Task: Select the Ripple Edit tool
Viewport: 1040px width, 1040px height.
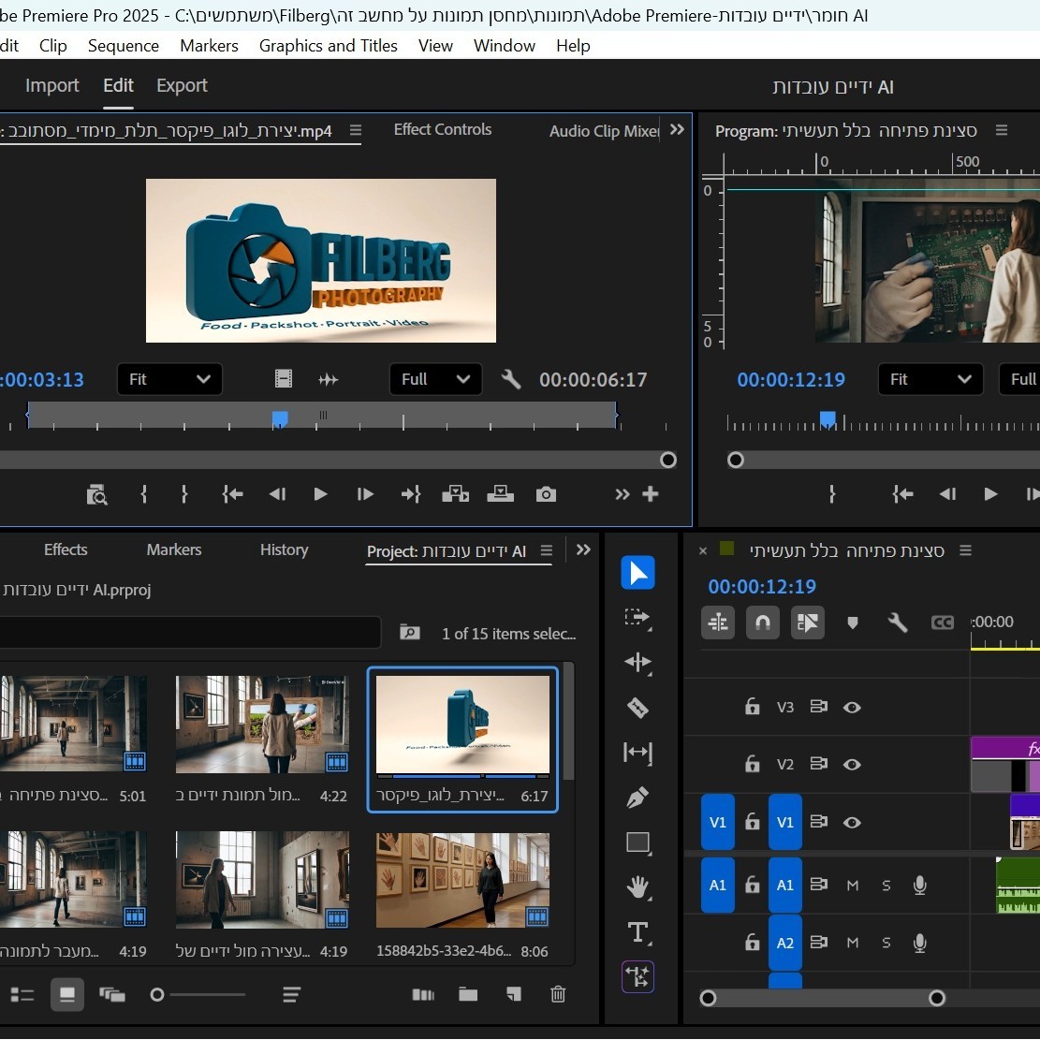Action: click(x=637, y=663)
